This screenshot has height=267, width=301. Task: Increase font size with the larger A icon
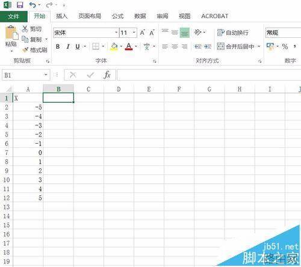click(x=143, y=32)
